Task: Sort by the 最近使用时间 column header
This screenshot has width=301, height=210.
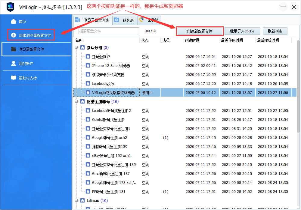Action: [237, 40]
